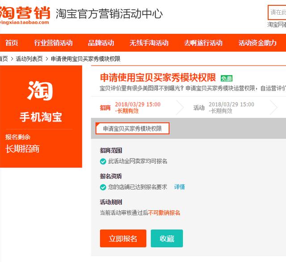Click the search input field at top right
The image size is (286, 262).
277,12
